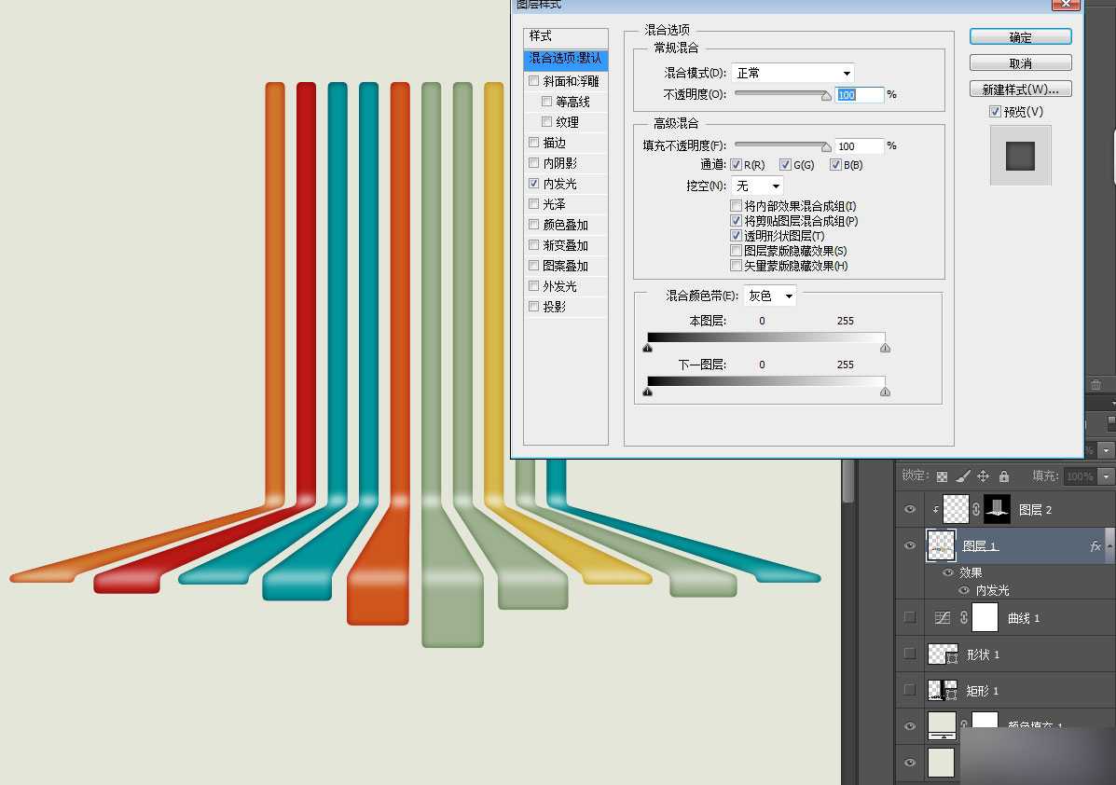
Task: Select 样式 header in styles list
Action: [x=566, y=36]
